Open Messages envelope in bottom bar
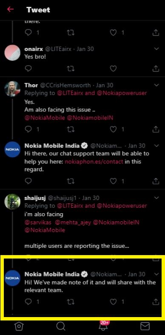Viewport: 165px width, 335px height. coord(145,326)
